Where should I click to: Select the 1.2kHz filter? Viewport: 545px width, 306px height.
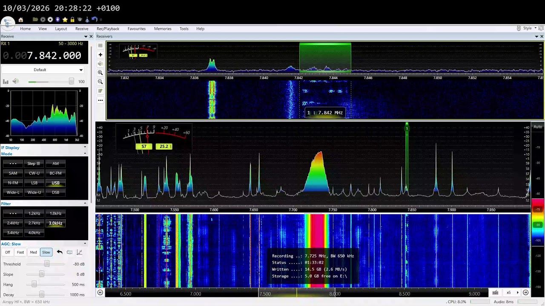pos(34,213)
